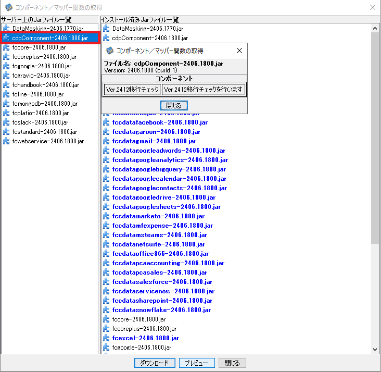Close the popup using its 閉じる button
This screenshot has height=372, width=381.
click(x=173, y=105)
